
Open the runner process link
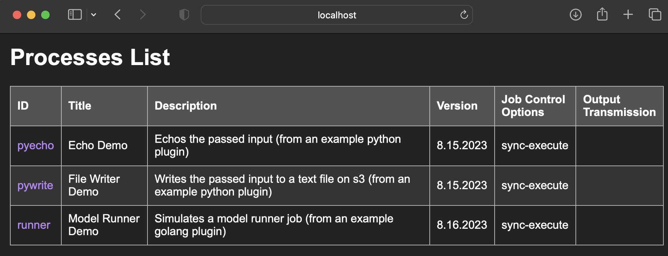[x=34, y=225]
